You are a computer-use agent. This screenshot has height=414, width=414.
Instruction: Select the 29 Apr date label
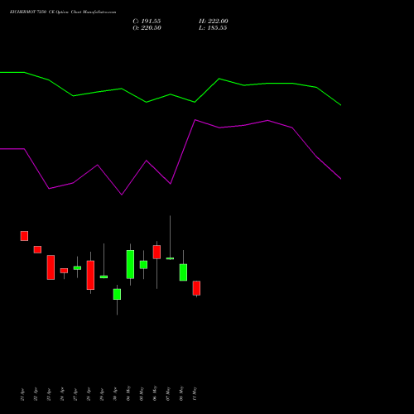point(102,394)
